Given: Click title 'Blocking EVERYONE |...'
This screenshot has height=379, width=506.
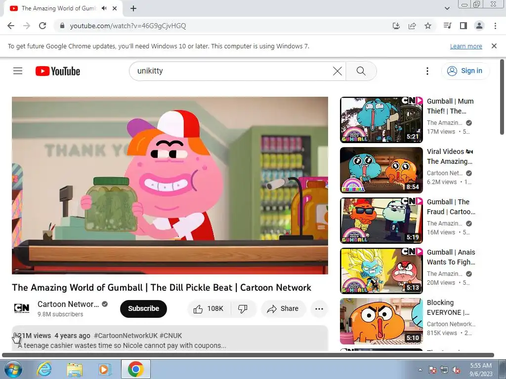Looking at the screenshot, I should pyautogui.click(x=448, y=307).
